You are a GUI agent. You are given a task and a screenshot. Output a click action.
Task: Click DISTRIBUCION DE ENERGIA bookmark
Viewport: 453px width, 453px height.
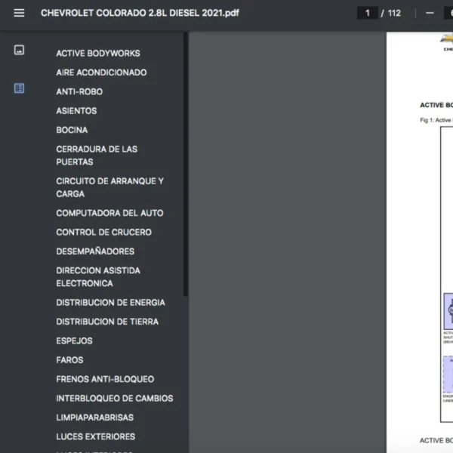(110, 303)
